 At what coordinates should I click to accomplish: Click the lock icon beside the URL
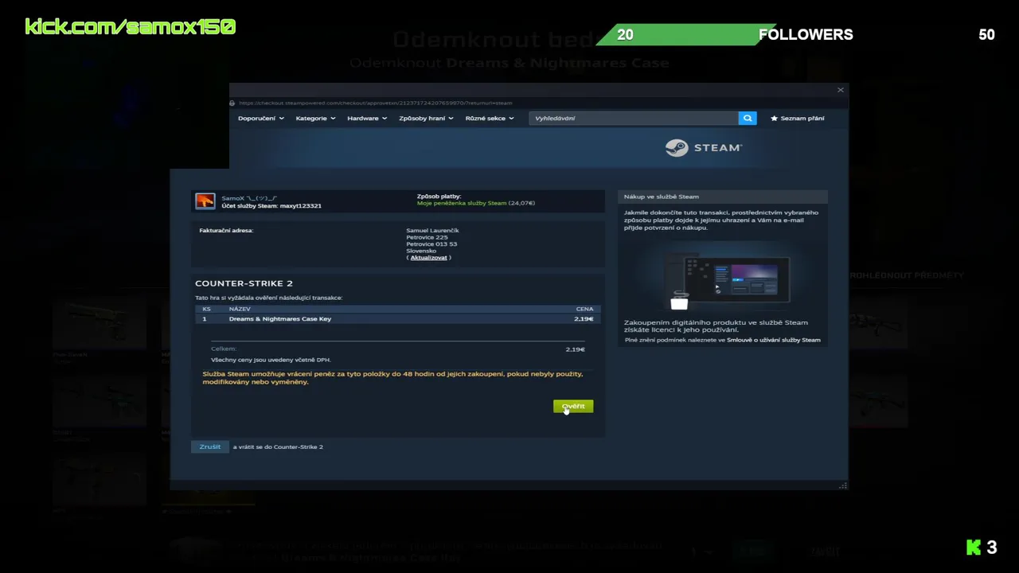tap(232, 103)
